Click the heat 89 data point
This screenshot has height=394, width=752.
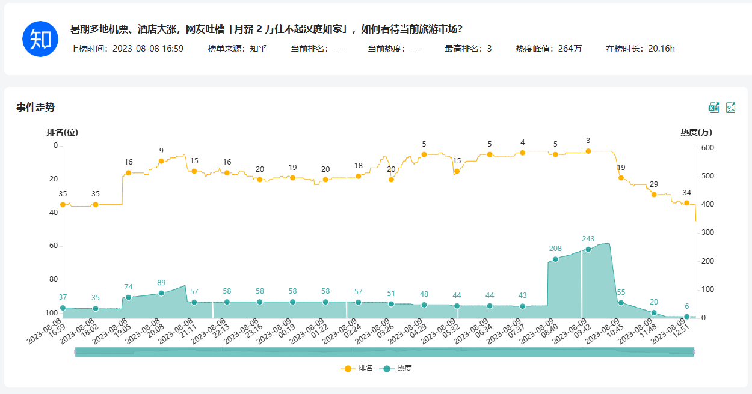[161, 293]
